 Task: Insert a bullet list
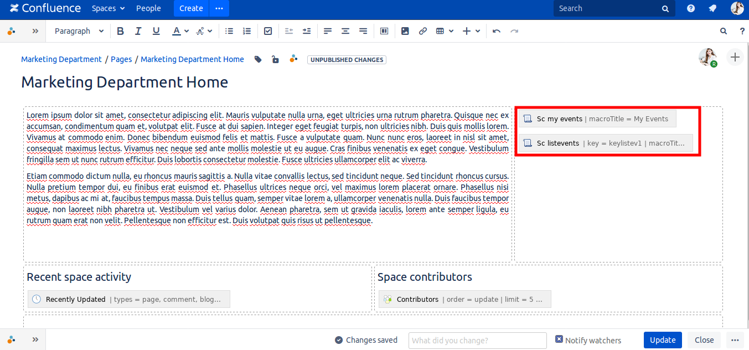[x=229, y=31]
